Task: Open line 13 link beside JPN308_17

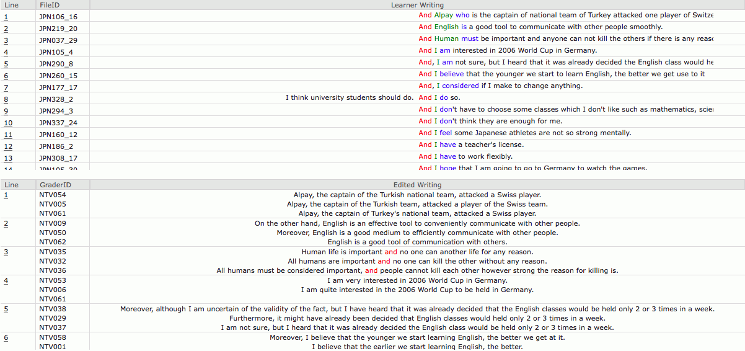Action: 8,158
